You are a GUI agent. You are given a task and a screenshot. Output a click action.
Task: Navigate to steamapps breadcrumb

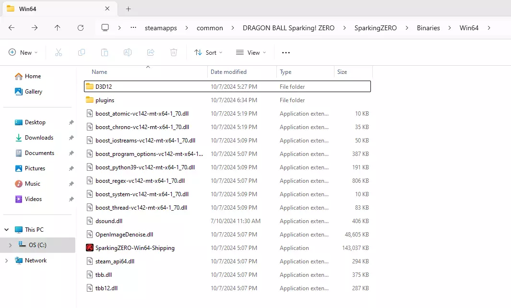coord(161,28)
